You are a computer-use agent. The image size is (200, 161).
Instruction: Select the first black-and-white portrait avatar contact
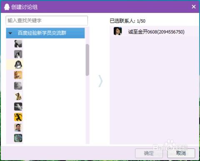[x=45, y=44]
